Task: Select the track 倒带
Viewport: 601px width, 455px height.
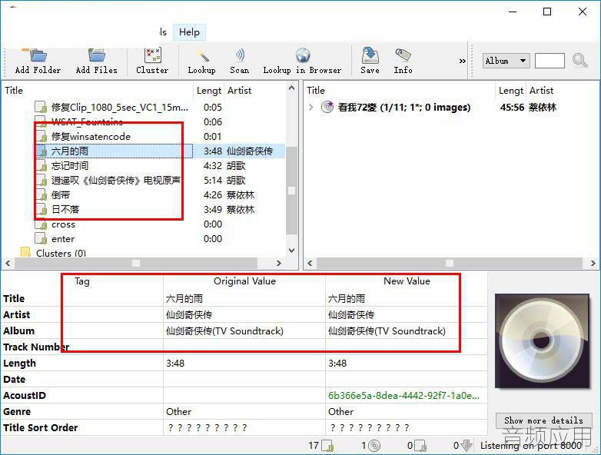Action: click(x=61, y=194)
